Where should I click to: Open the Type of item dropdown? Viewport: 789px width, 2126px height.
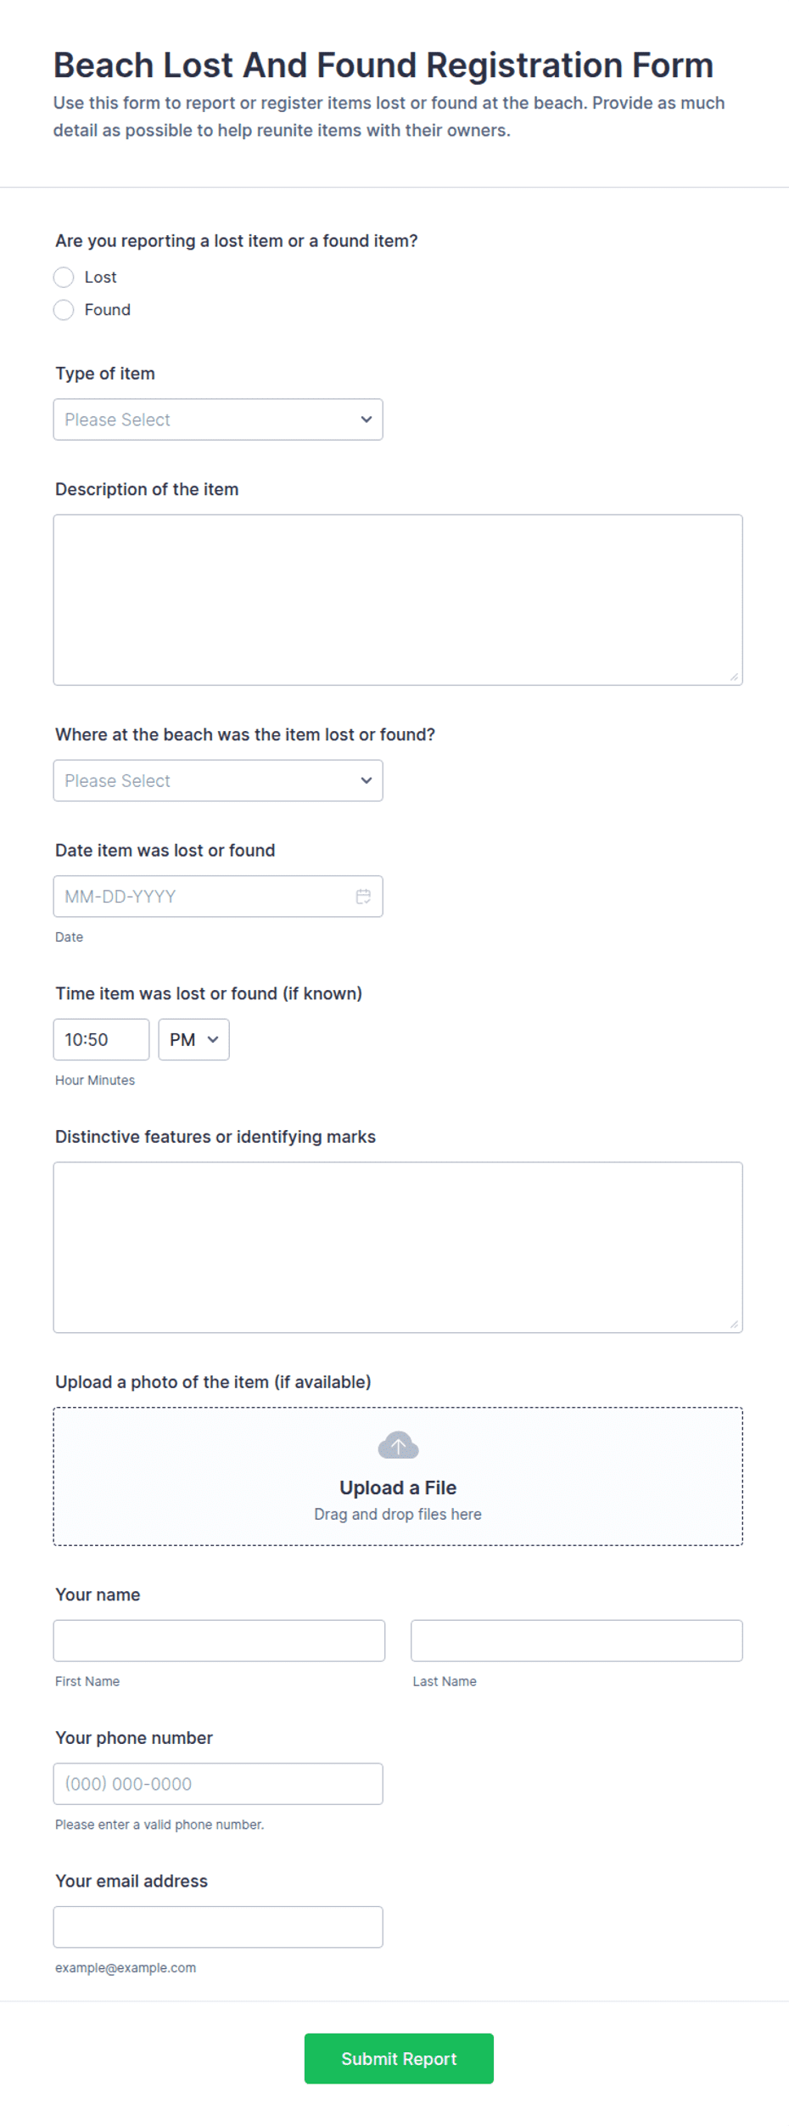218,419
